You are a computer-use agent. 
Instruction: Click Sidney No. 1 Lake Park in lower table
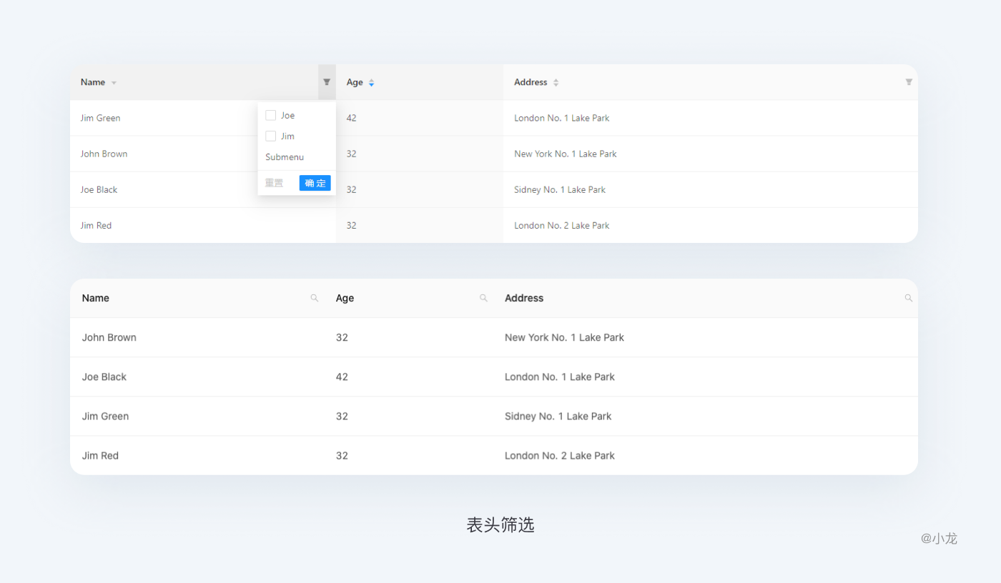click(558, 416)
